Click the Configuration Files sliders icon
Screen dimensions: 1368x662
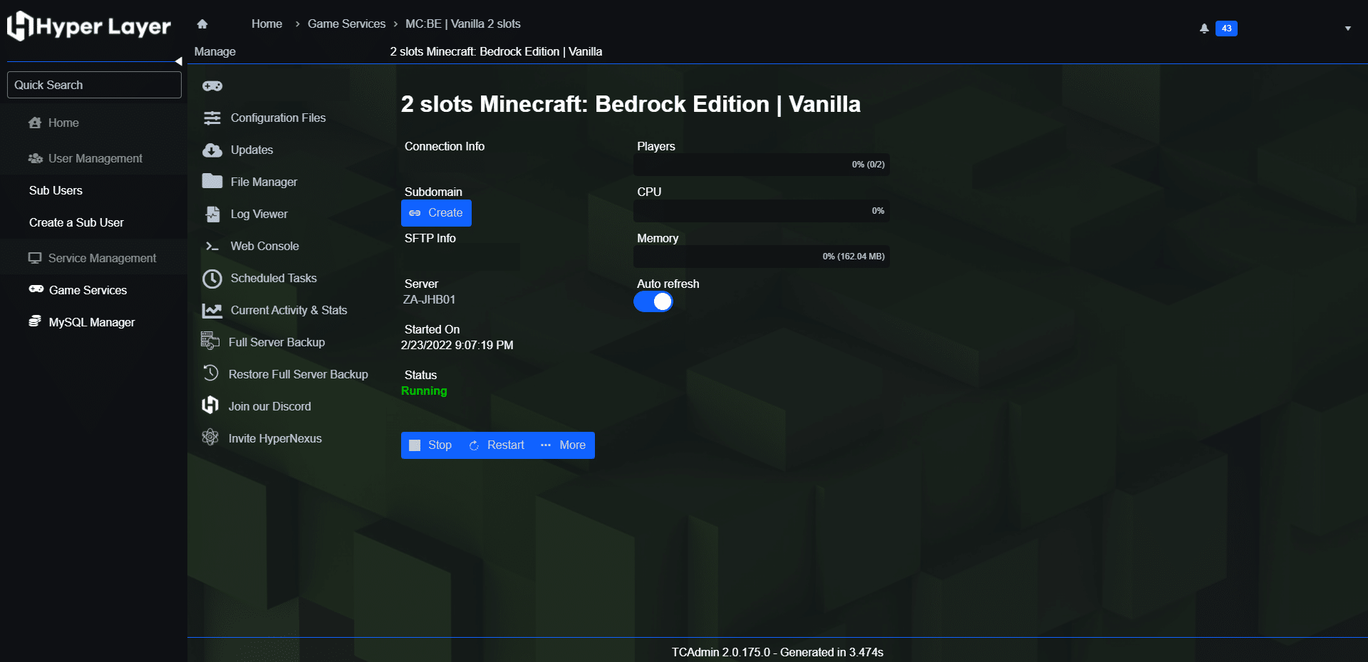click(212, 118)
